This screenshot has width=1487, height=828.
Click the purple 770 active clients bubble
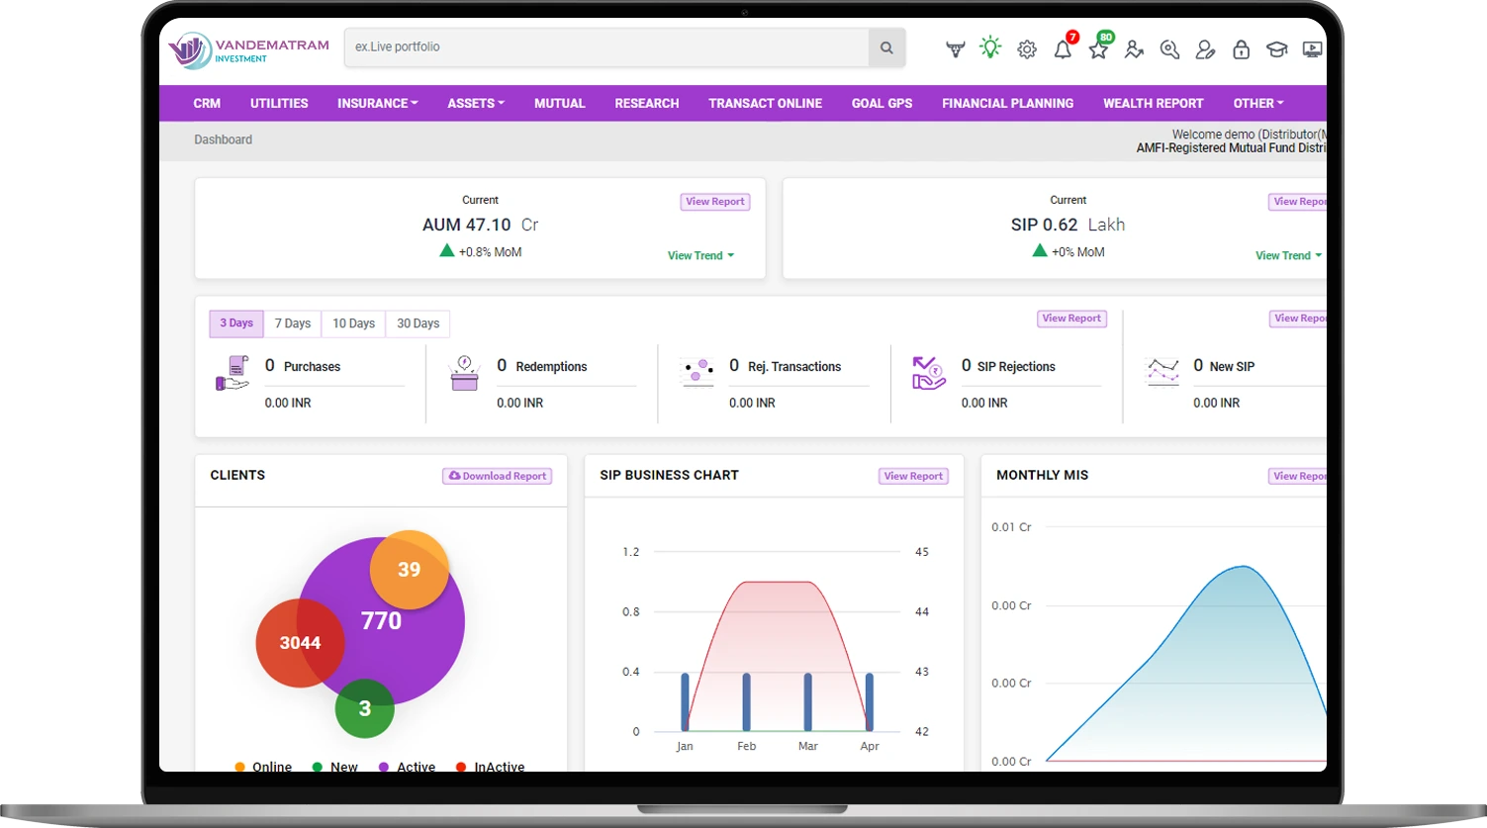pyautogui.click(x=381, y=621)
